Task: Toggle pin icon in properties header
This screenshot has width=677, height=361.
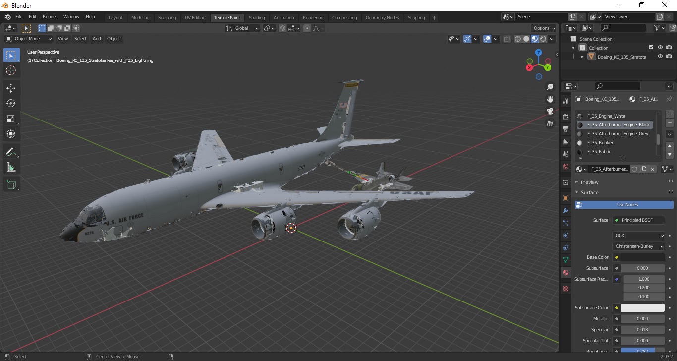Action: (669, 99)
